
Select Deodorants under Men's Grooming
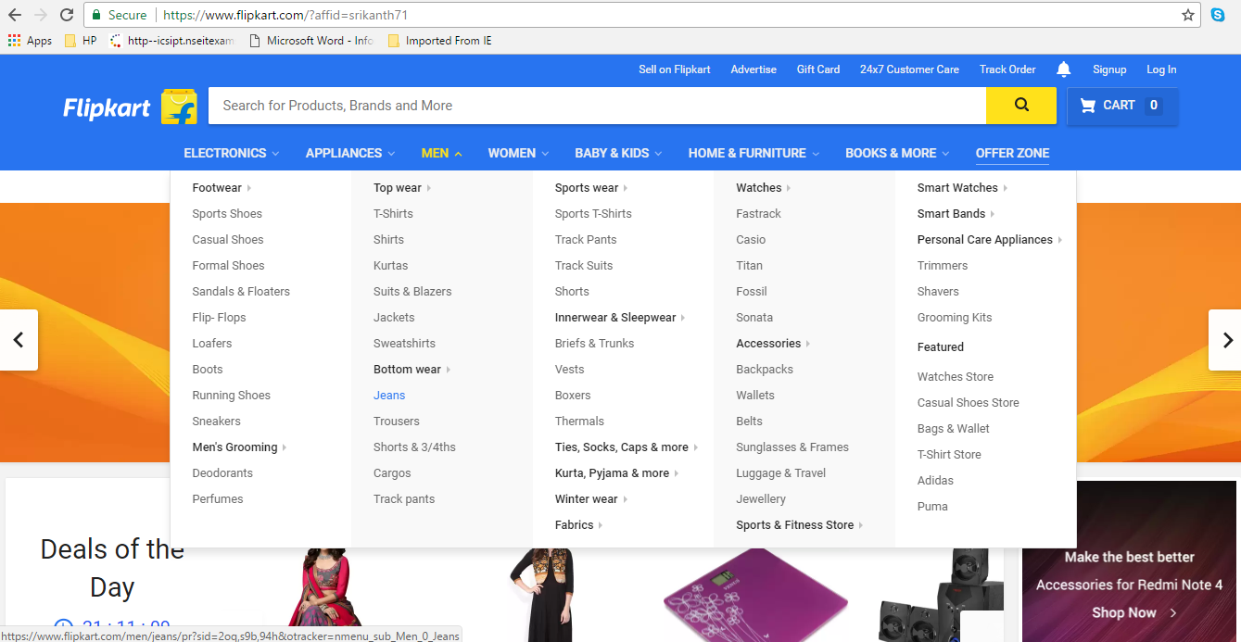[x=222, y=472]
